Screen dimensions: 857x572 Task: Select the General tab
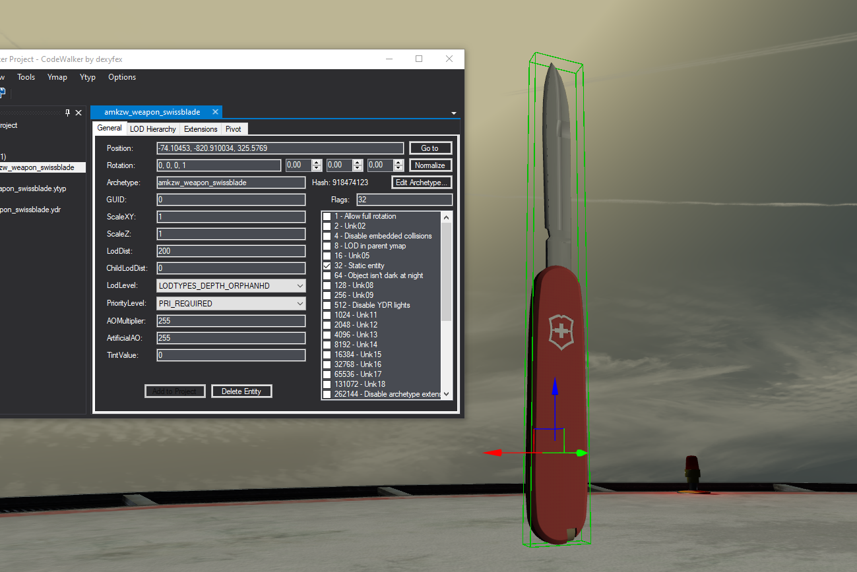[x=110, y=129]
